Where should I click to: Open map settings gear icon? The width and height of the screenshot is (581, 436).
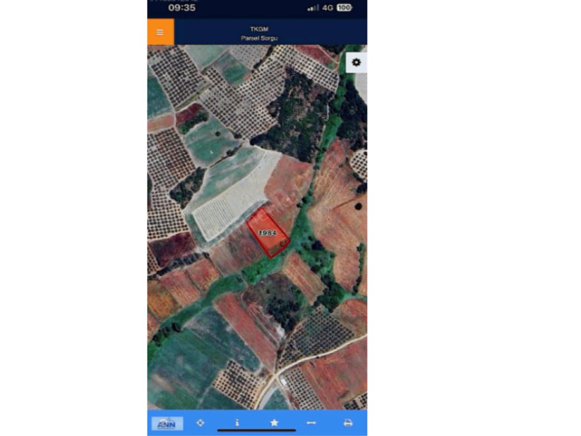(x=356, y=62)
